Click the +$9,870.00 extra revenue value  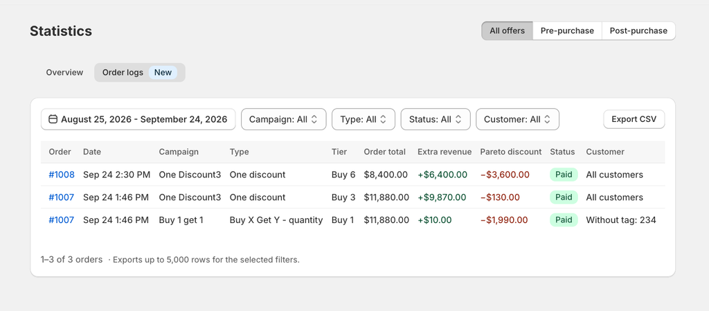(442, 197)
